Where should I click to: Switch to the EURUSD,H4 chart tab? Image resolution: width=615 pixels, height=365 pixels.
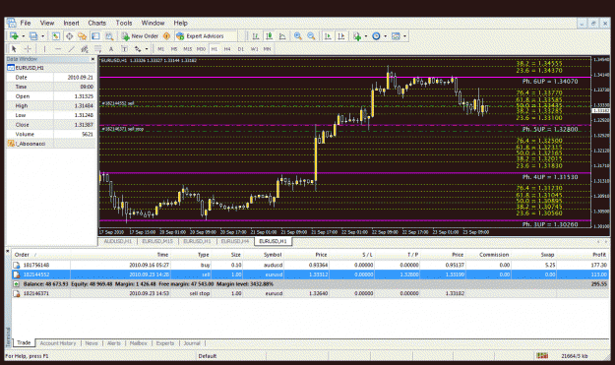[x=235, y=241]
